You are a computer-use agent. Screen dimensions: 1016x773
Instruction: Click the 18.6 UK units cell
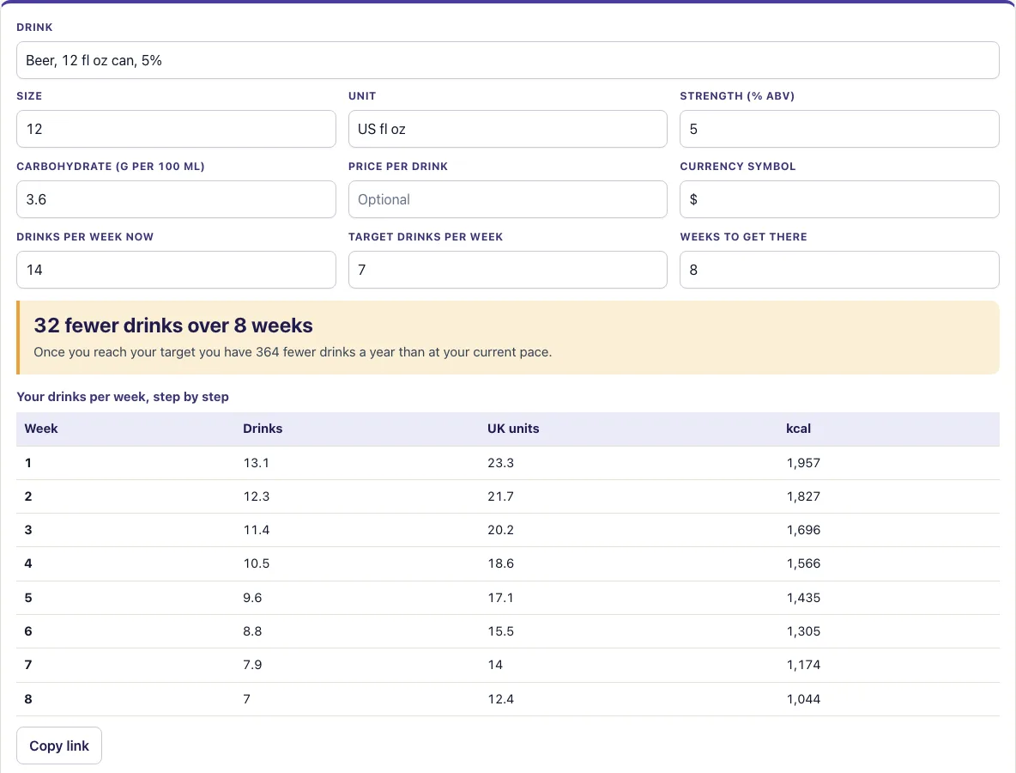500,563
